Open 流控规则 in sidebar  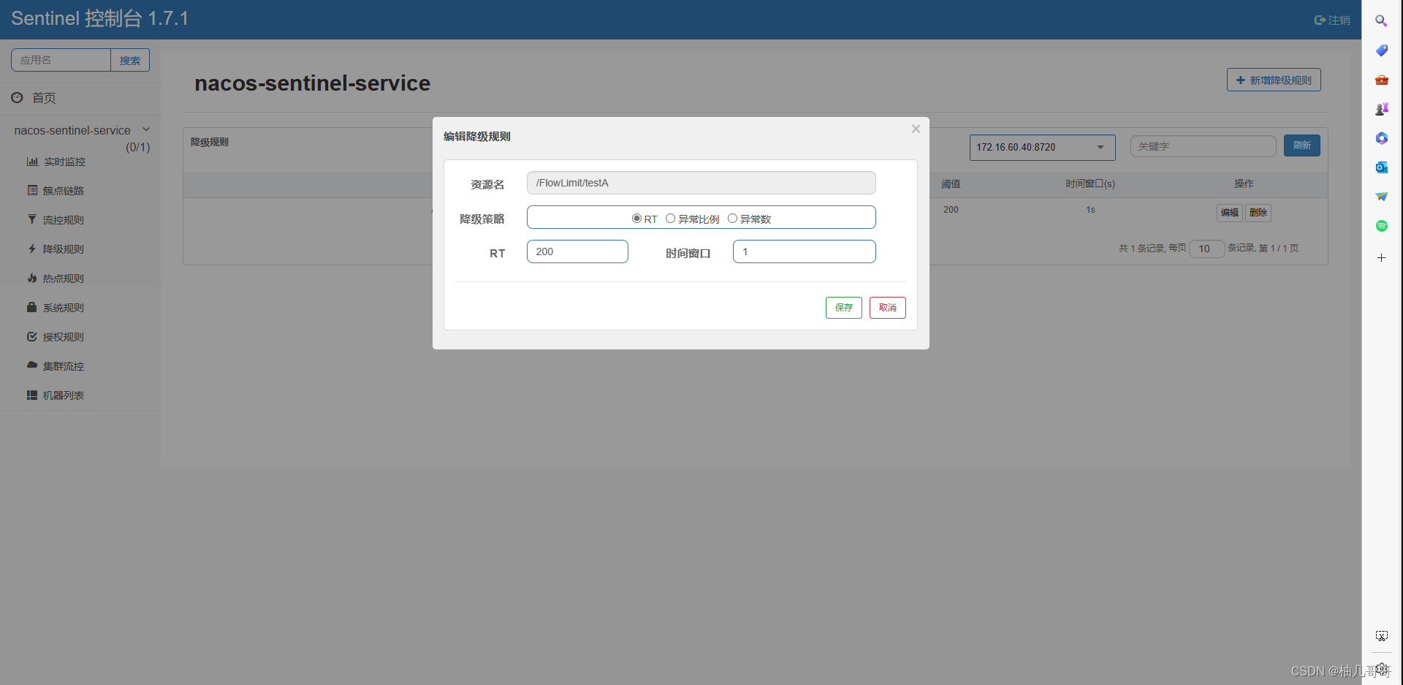click(64, 220)
